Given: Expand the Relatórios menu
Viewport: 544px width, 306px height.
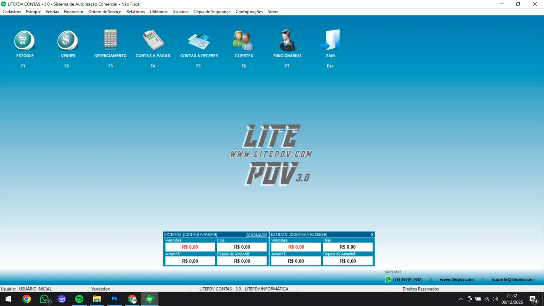Looking at the screenshot, I should coord(136,12).
